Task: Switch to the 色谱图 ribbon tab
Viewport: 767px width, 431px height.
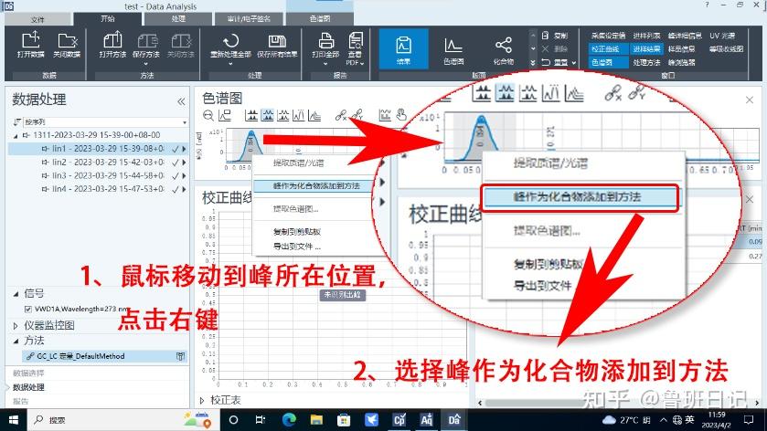Action: (x=320, y=18)
